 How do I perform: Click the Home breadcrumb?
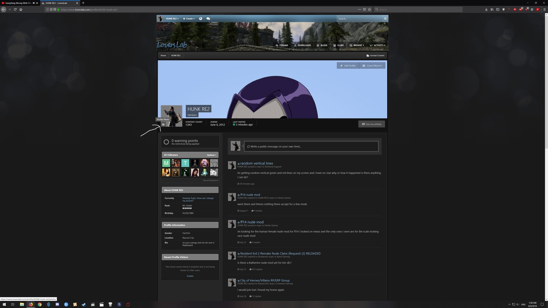tap(163, 56)
